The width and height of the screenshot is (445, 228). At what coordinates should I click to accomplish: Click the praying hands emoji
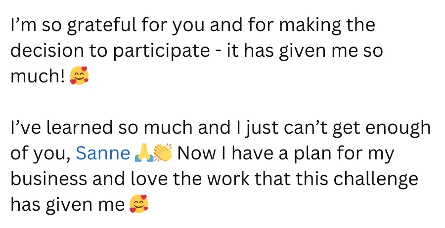click(x=144, y=152)
